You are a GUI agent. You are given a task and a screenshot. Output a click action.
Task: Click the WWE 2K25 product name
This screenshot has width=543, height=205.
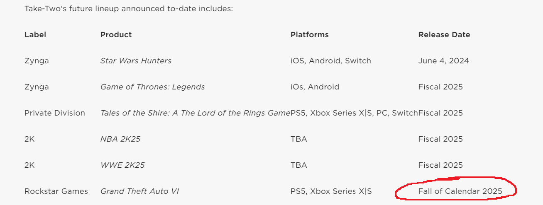[x=122, y=165]
